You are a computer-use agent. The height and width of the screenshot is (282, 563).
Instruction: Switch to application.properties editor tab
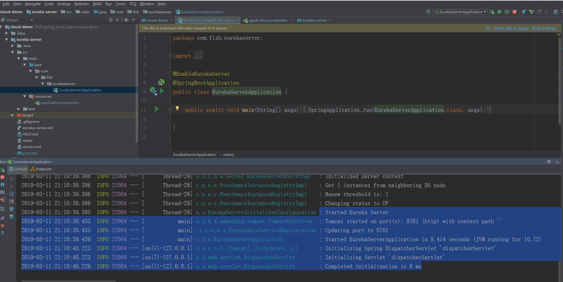click(x=268, y=20)
